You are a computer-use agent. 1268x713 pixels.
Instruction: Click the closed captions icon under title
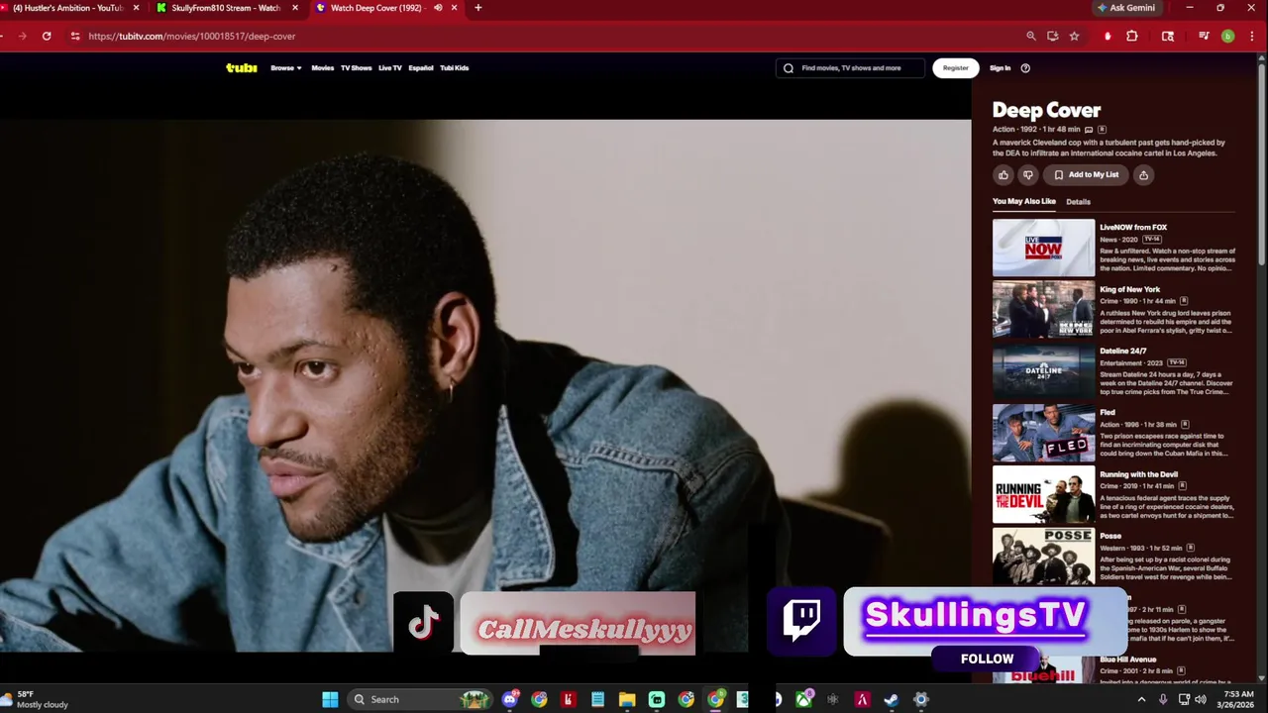click(1089, 130)
